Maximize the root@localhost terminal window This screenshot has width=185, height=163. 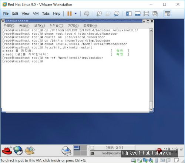(x=148, y=21)
